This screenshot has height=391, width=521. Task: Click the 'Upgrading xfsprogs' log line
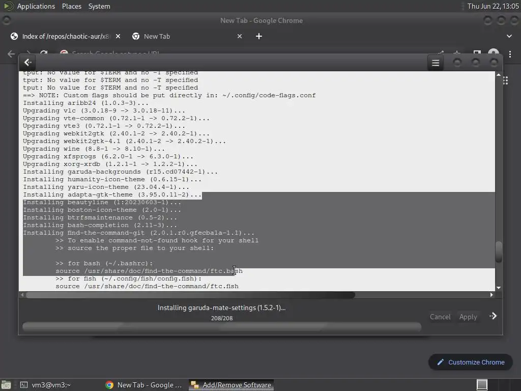point(108,156)
